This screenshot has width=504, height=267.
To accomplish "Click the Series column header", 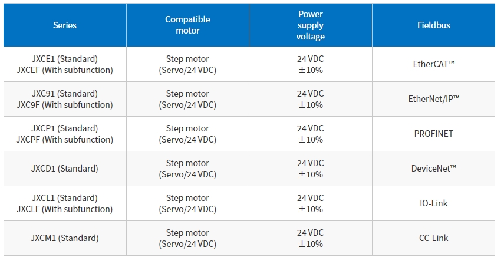I will (x=65, y=25).
